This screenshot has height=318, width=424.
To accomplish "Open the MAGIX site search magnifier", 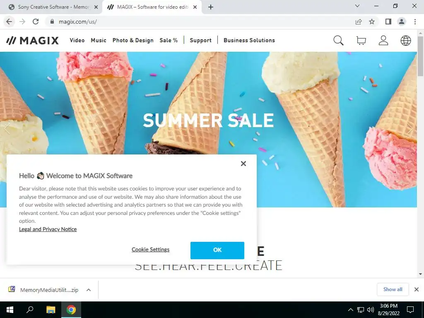I will click(338, 41).
